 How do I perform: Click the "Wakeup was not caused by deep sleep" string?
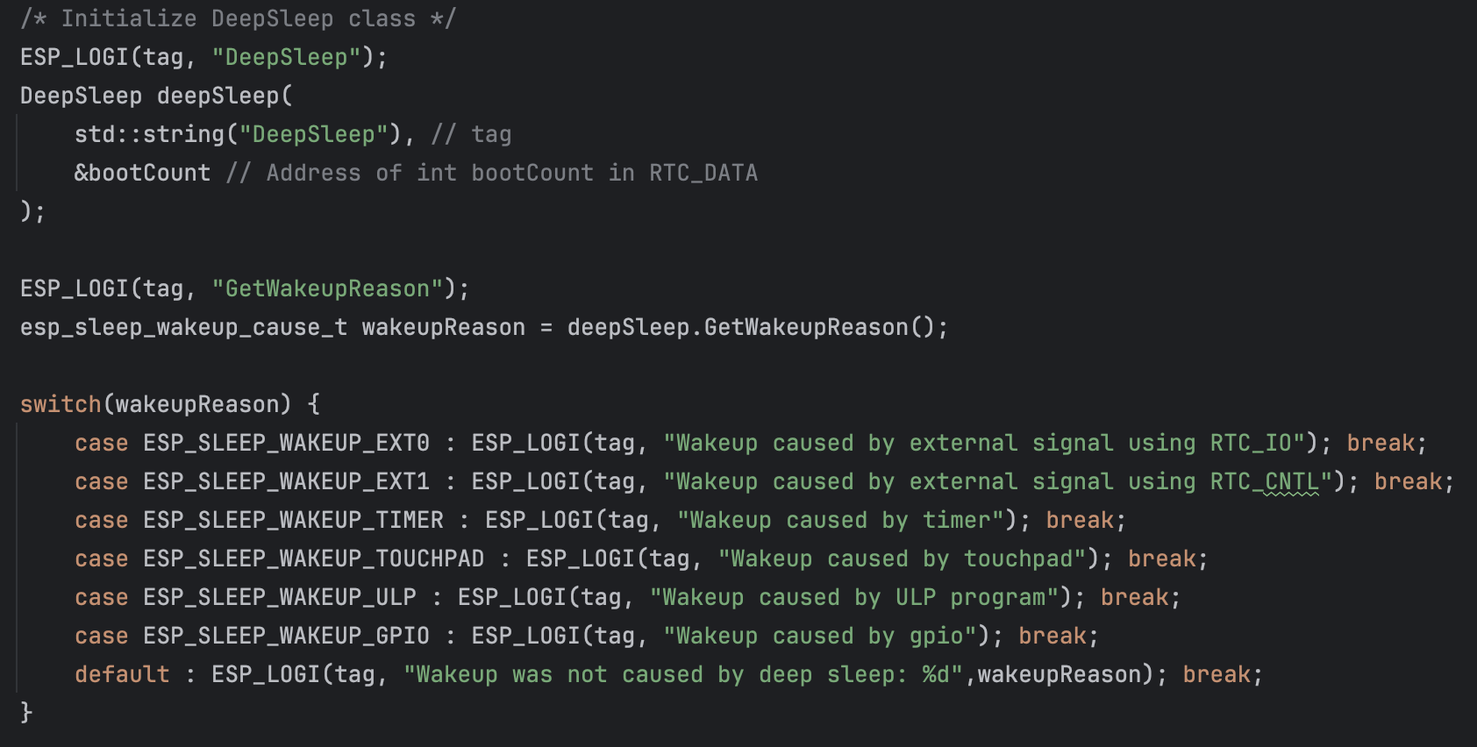pyautogui.click(x=682, y=674)
